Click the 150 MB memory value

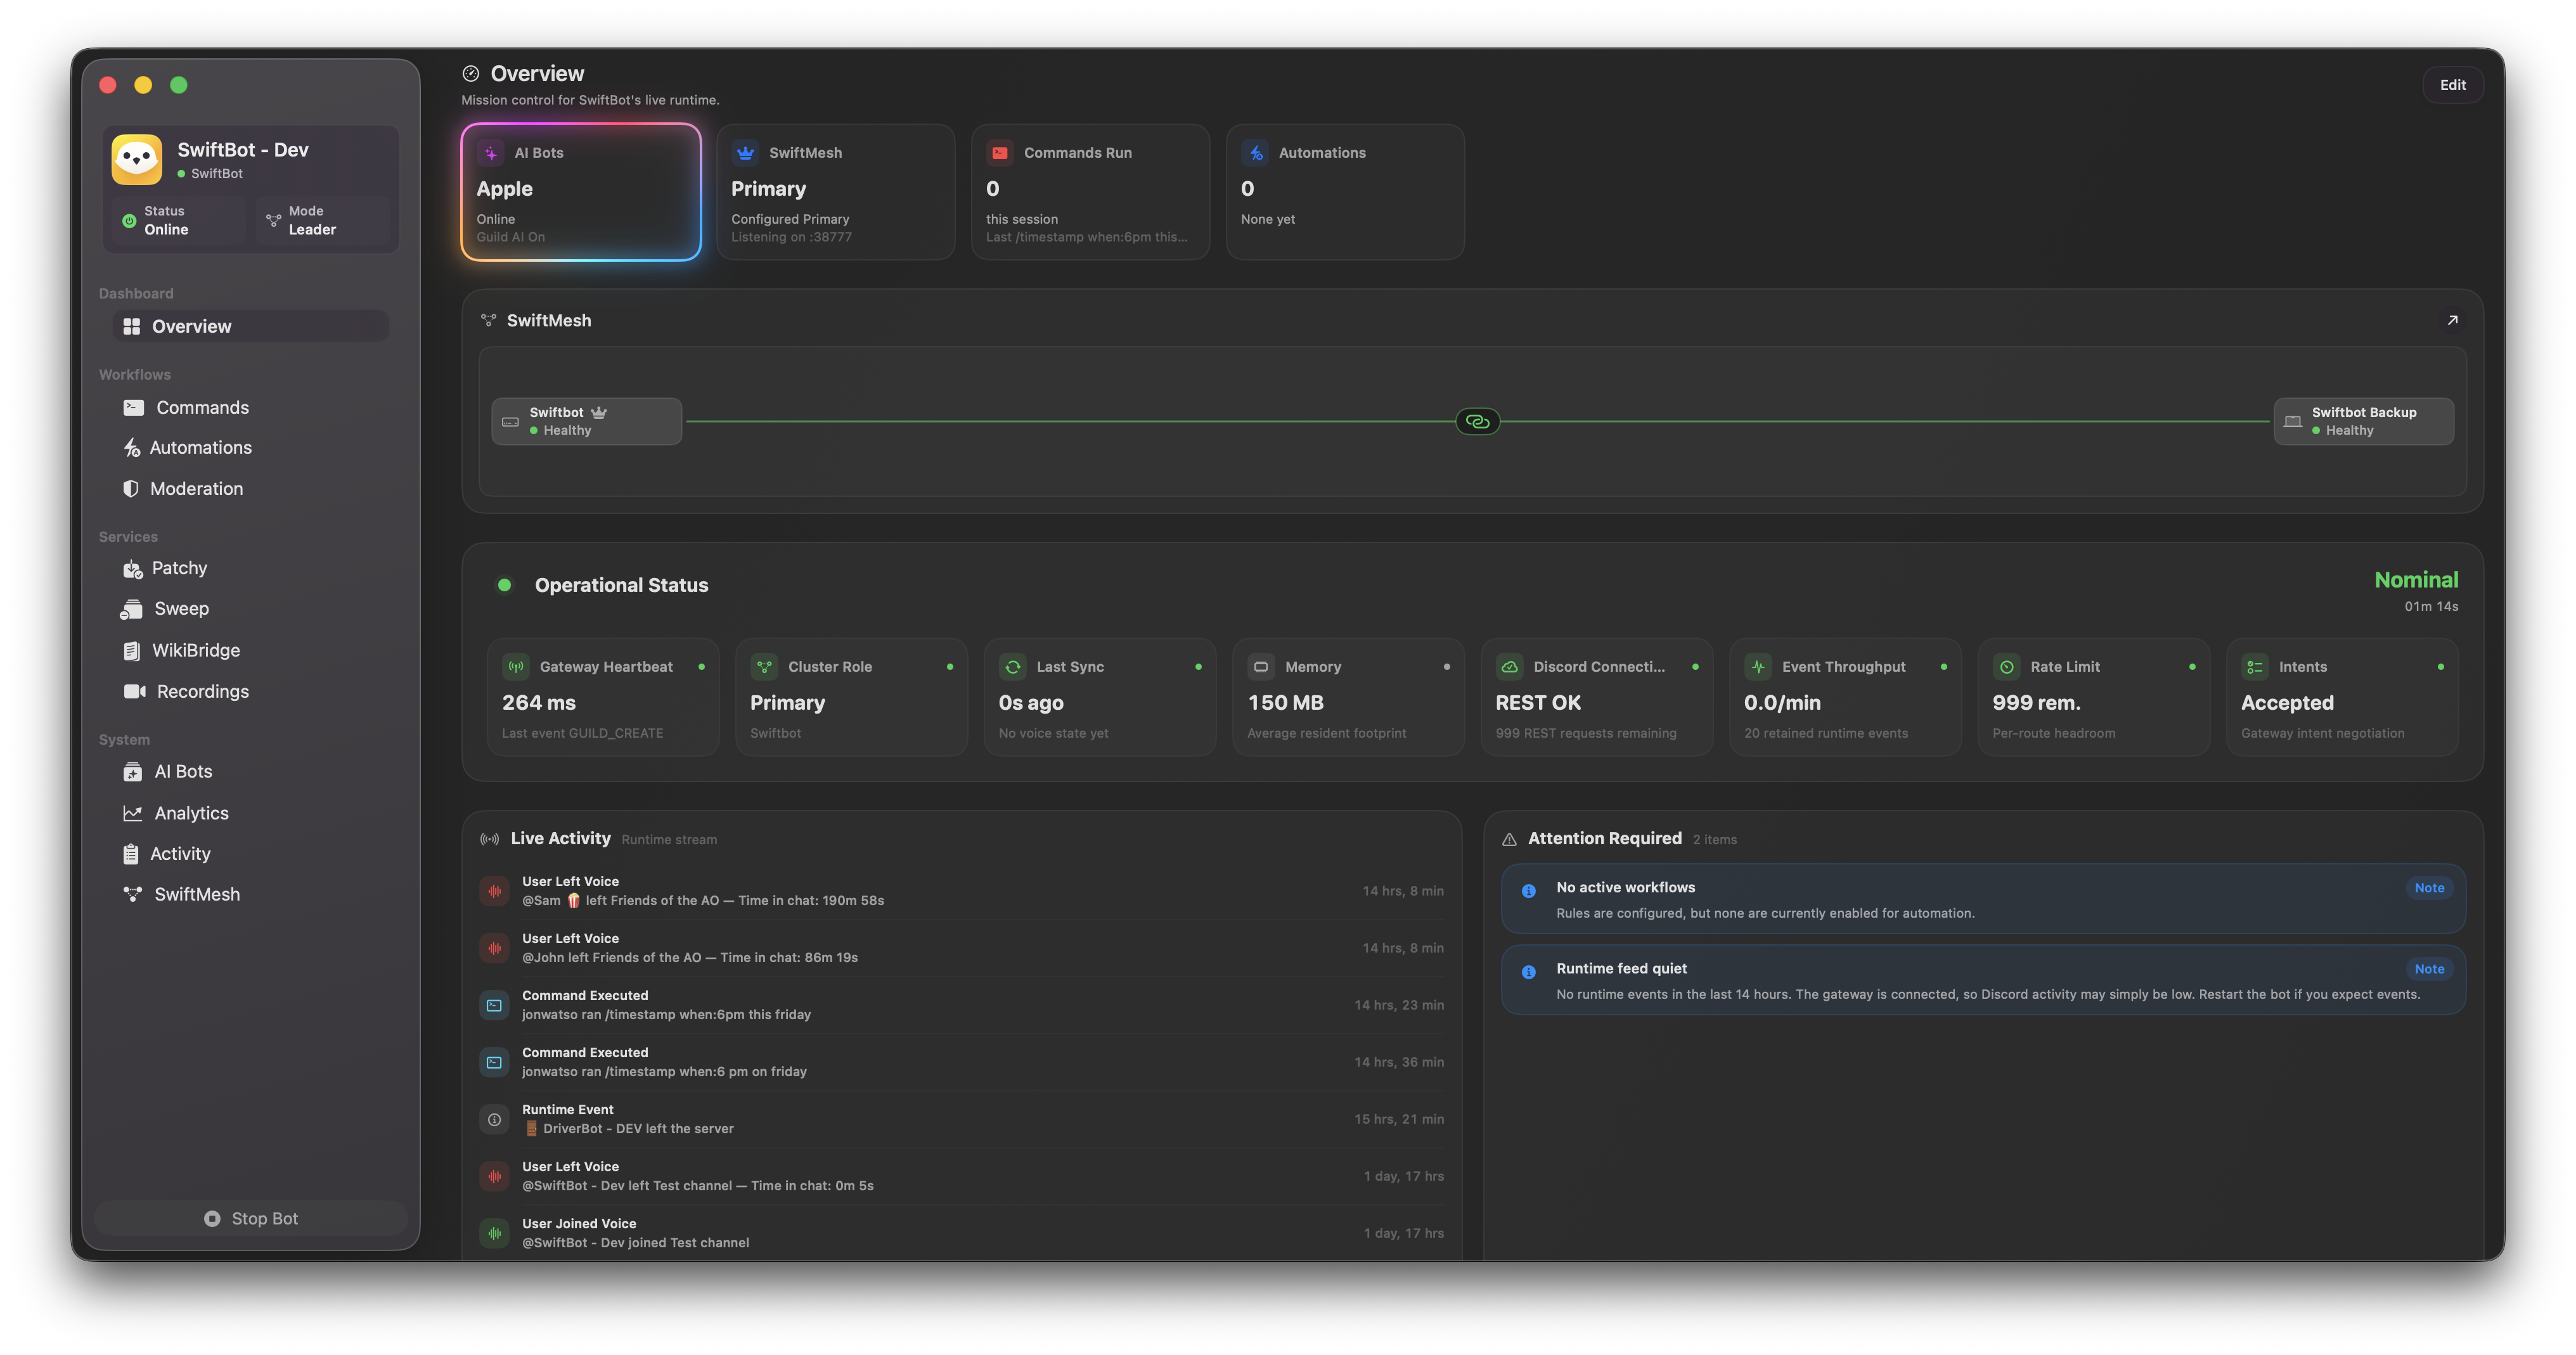(x=1285, y=703)
